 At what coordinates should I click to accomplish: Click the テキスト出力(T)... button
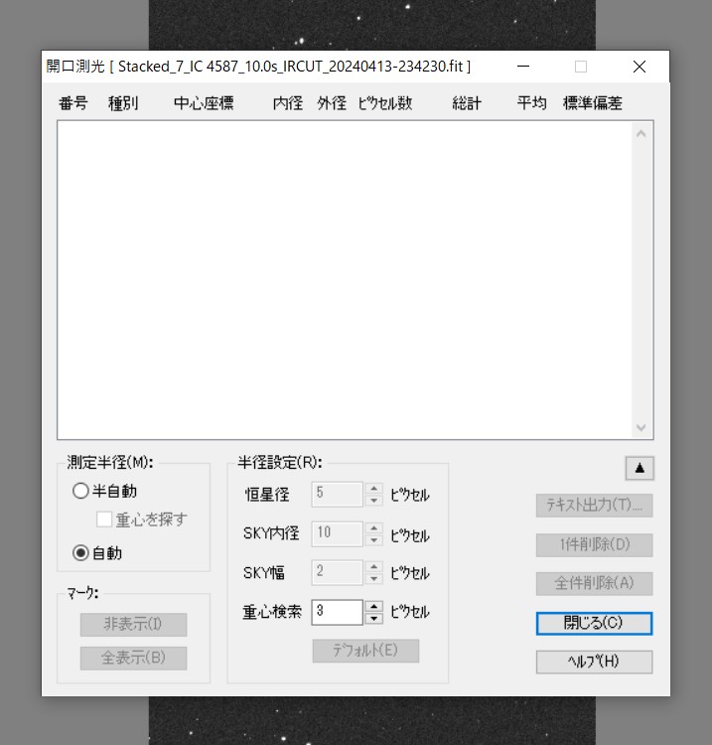pyautogui.click(x=594, y=505)
